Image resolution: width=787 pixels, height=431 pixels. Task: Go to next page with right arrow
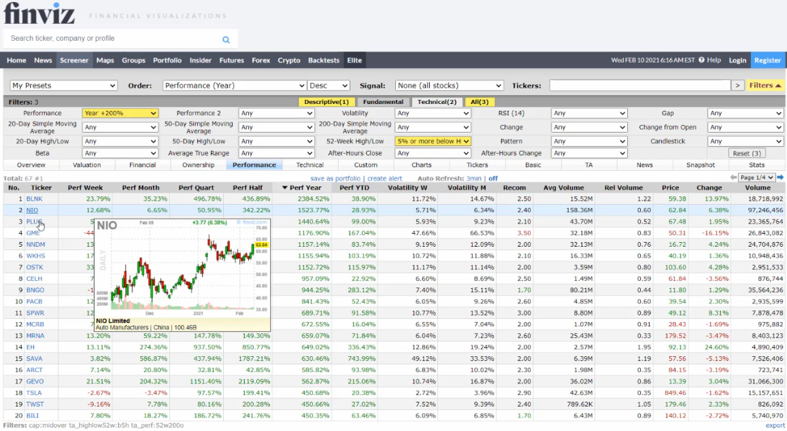pyautogui.click(x=780, y=177)
